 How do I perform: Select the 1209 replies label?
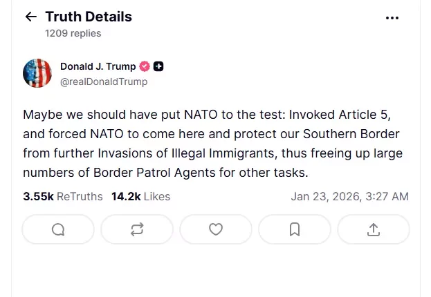[x=73, y=33]
